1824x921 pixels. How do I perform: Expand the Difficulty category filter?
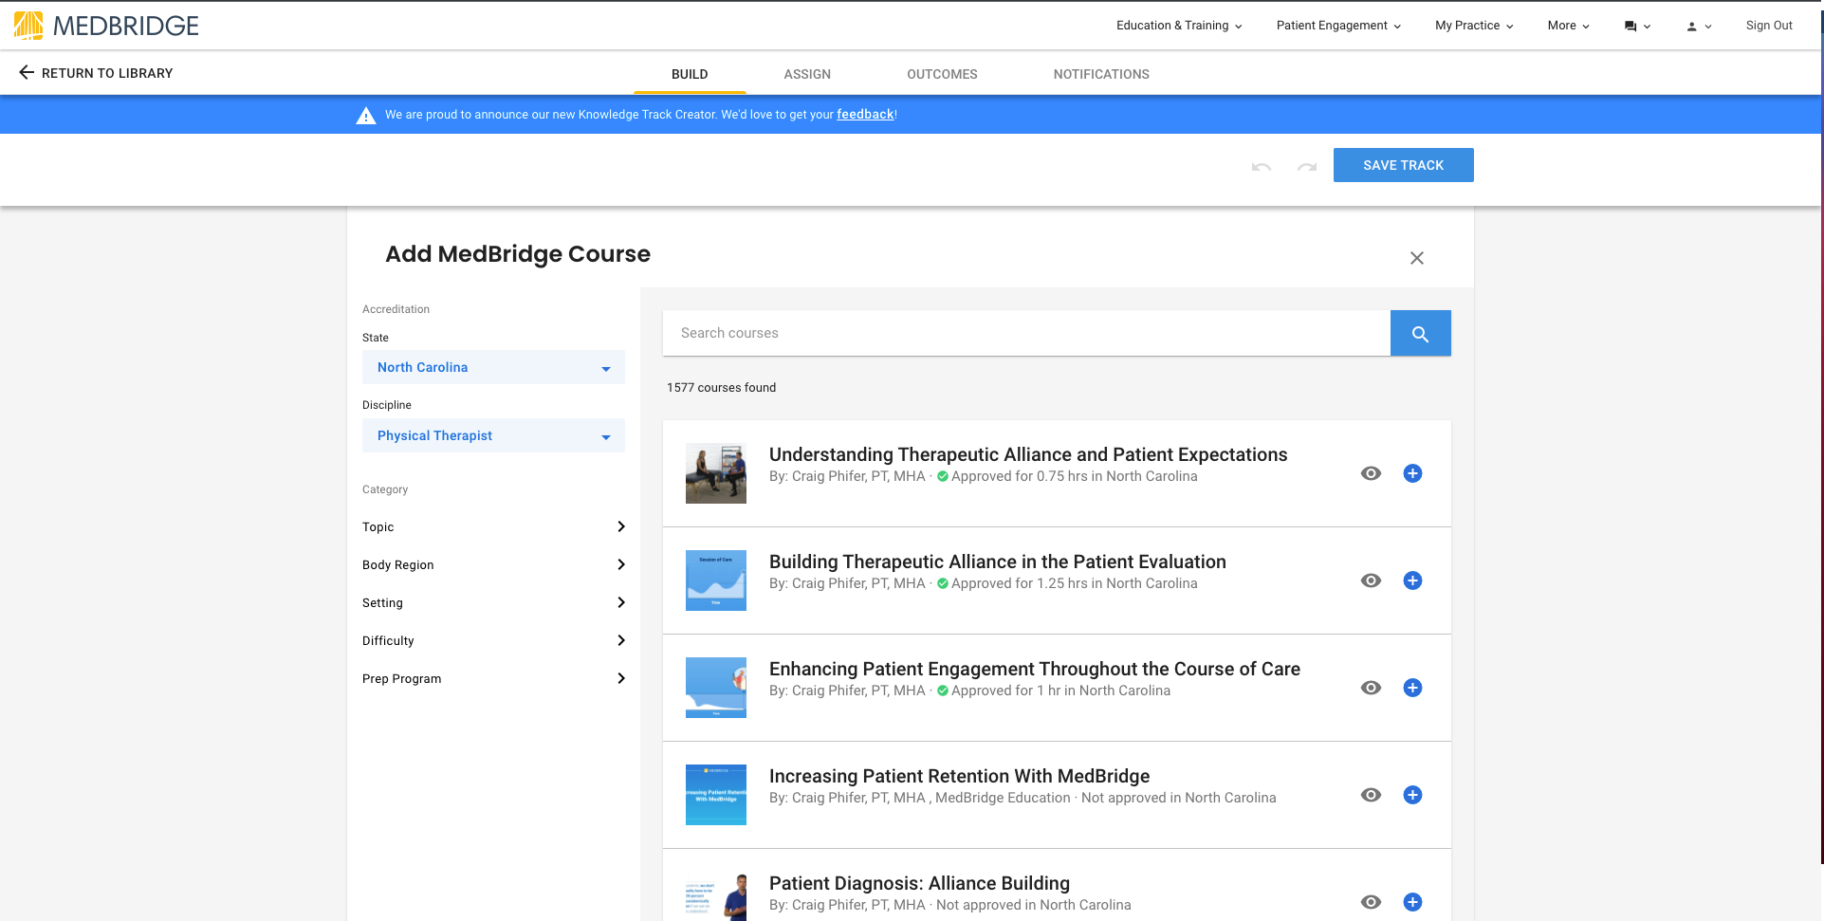pyautogui.click(x=493, y=640)
